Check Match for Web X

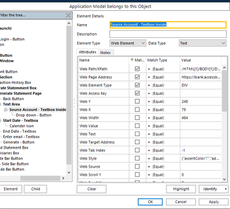pyautogui.click(x=137, y=110)
